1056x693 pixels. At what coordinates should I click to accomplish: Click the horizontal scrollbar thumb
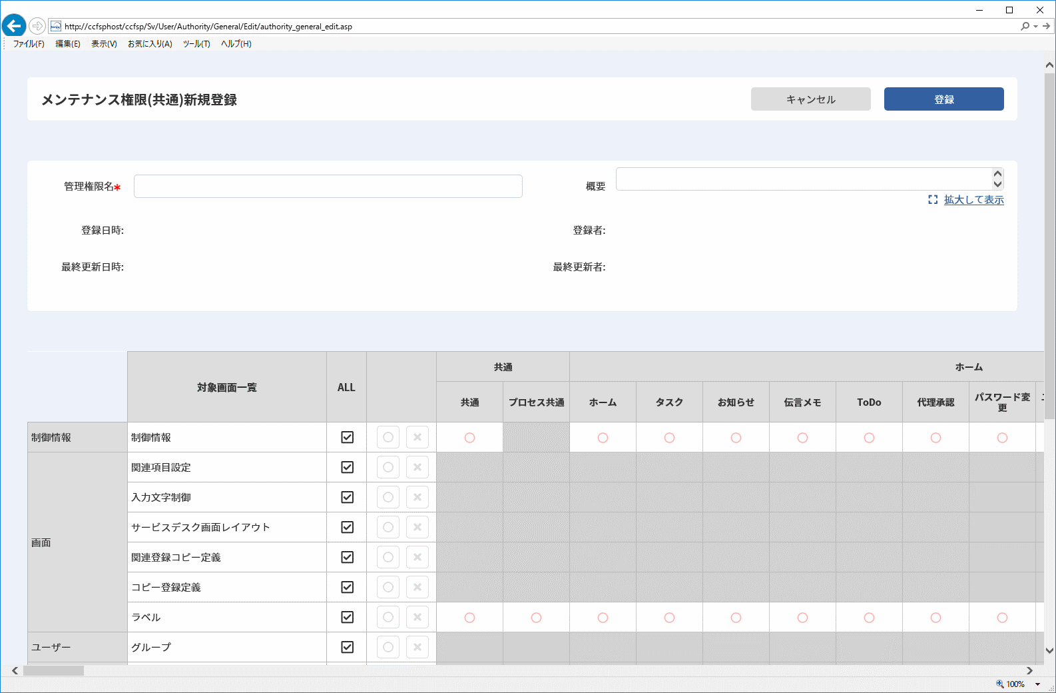pos(54,670)
